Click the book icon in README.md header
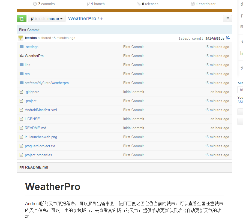Viewport: 243px width, 218px height. (22, 167)
